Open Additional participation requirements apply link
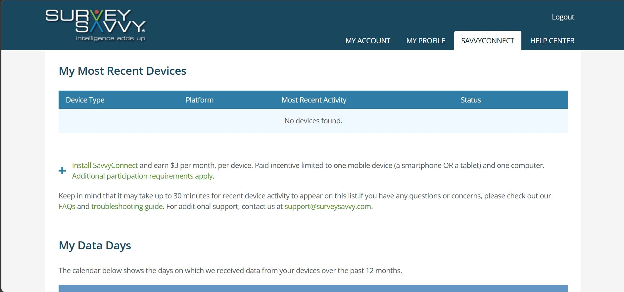This screenshot has width=624, height=292. (143, 176)
